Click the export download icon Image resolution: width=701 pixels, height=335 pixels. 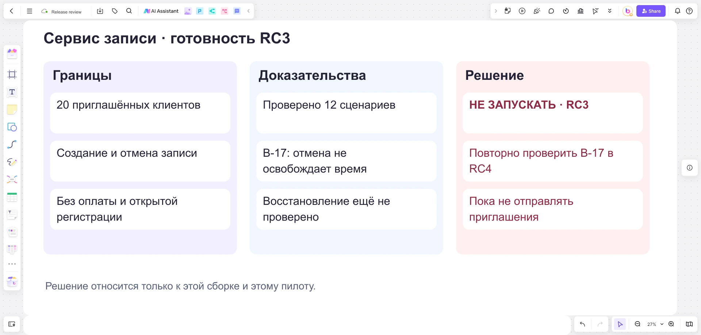(100, 11)
